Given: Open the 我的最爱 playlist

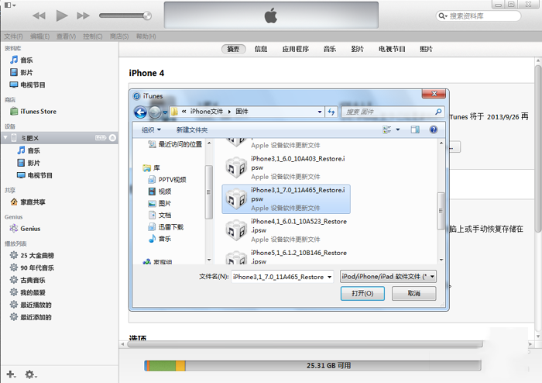Looking at the screenshot, I should [33, 293].
